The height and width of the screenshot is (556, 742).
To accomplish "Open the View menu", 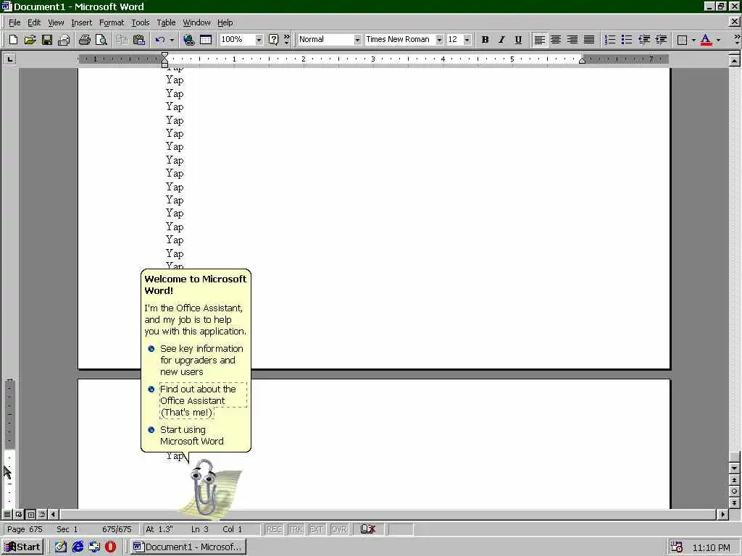I will (x=56, y=22).
